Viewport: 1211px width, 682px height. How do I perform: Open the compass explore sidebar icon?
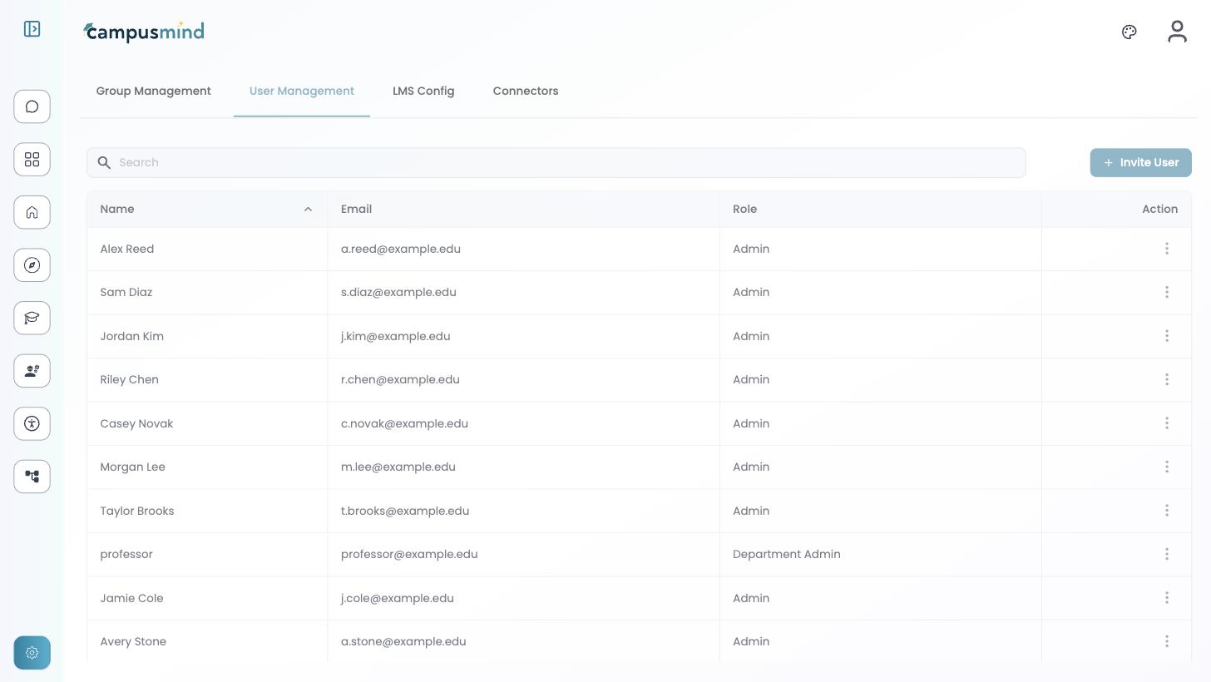pos(32,264)
